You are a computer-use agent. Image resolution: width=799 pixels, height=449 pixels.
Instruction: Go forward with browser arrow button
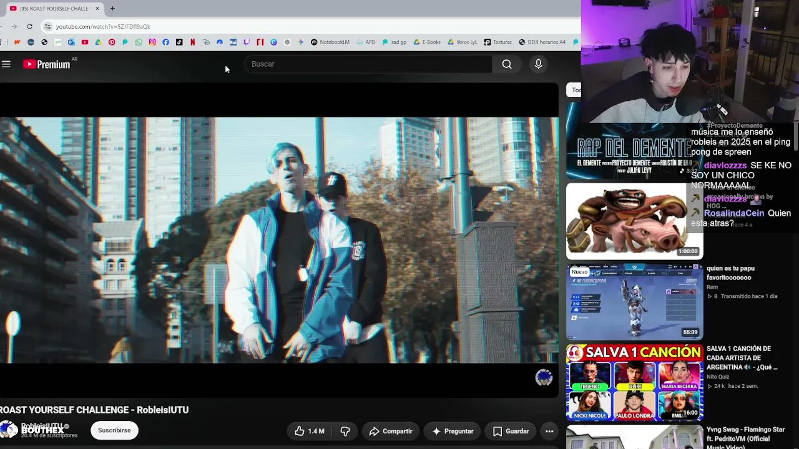pyautogui.click(x=14, y=26)
